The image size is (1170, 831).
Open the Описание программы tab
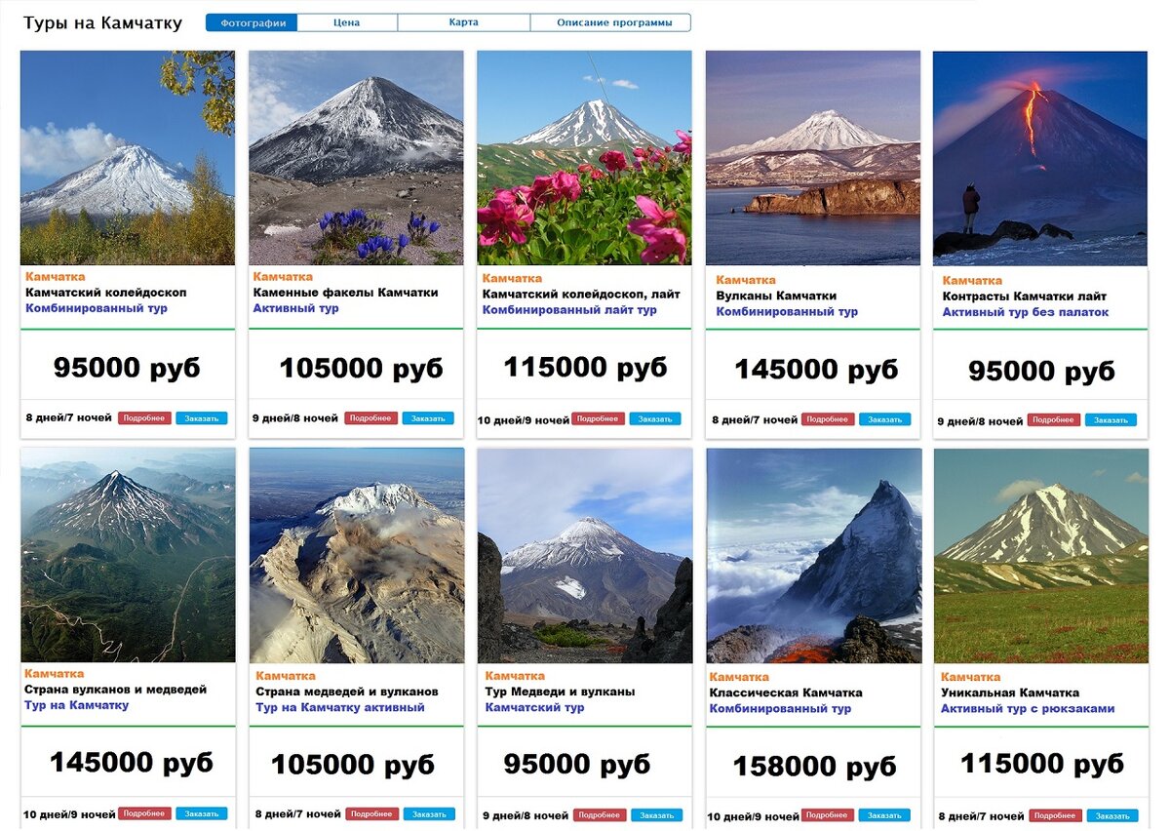point(610,22)
